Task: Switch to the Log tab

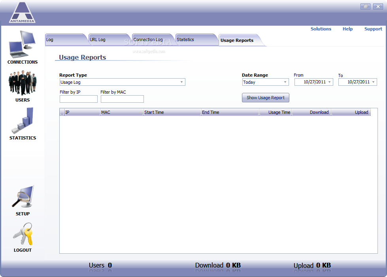Action: tap(66, 40)
